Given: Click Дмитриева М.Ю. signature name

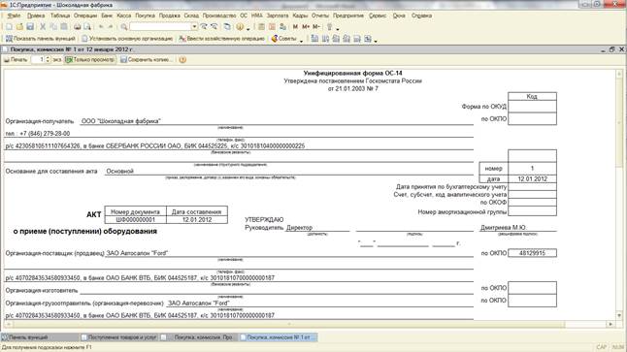Looking at the screenshot, I should click(x=503, y=227).
